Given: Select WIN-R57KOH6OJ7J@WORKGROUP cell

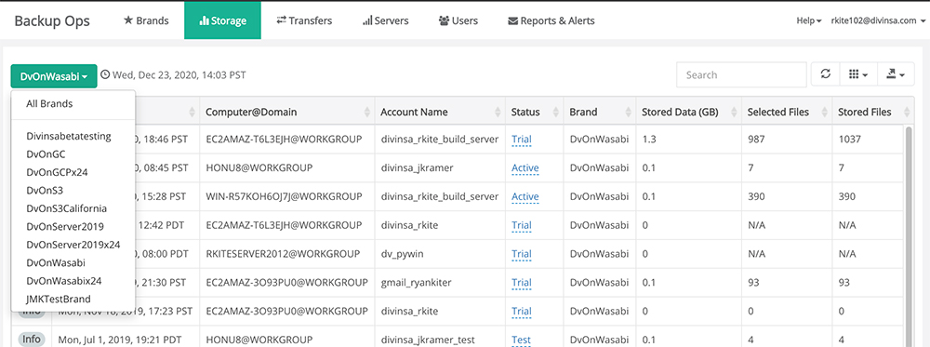Looking at the screenshot, I should pyautogui.click(x=284, y=196).
